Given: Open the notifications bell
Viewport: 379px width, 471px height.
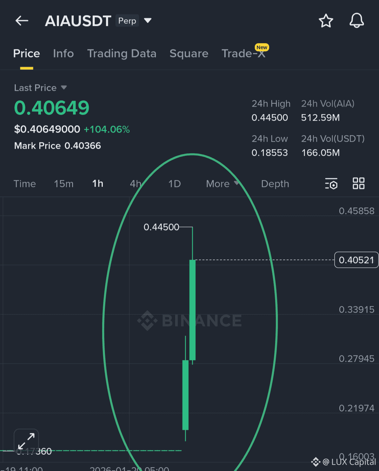Looking at the screenshot, I should 357,21.
